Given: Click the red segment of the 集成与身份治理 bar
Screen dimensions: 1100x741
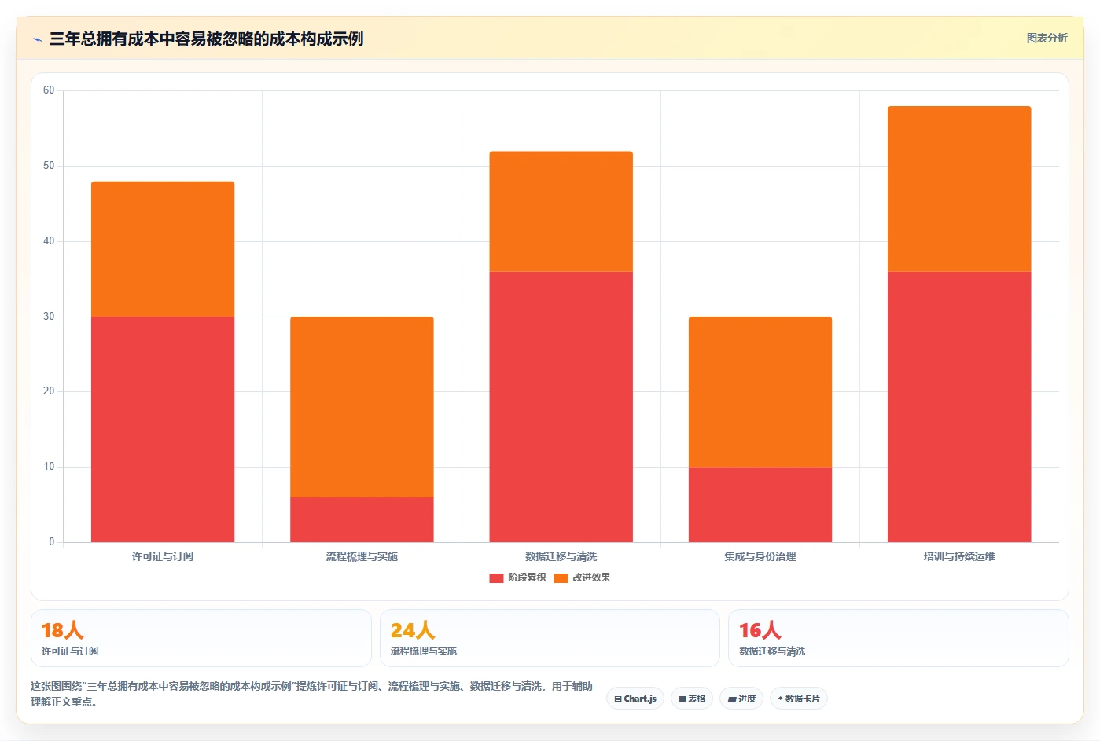Looking at the screenshot, I should click(x=760, y=504).
